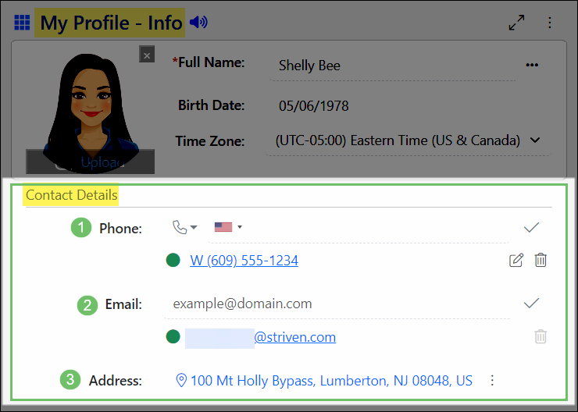
Task: Toggle the green primary dot beside the phone
Action: pyautogui.click(x=173, y=261)
